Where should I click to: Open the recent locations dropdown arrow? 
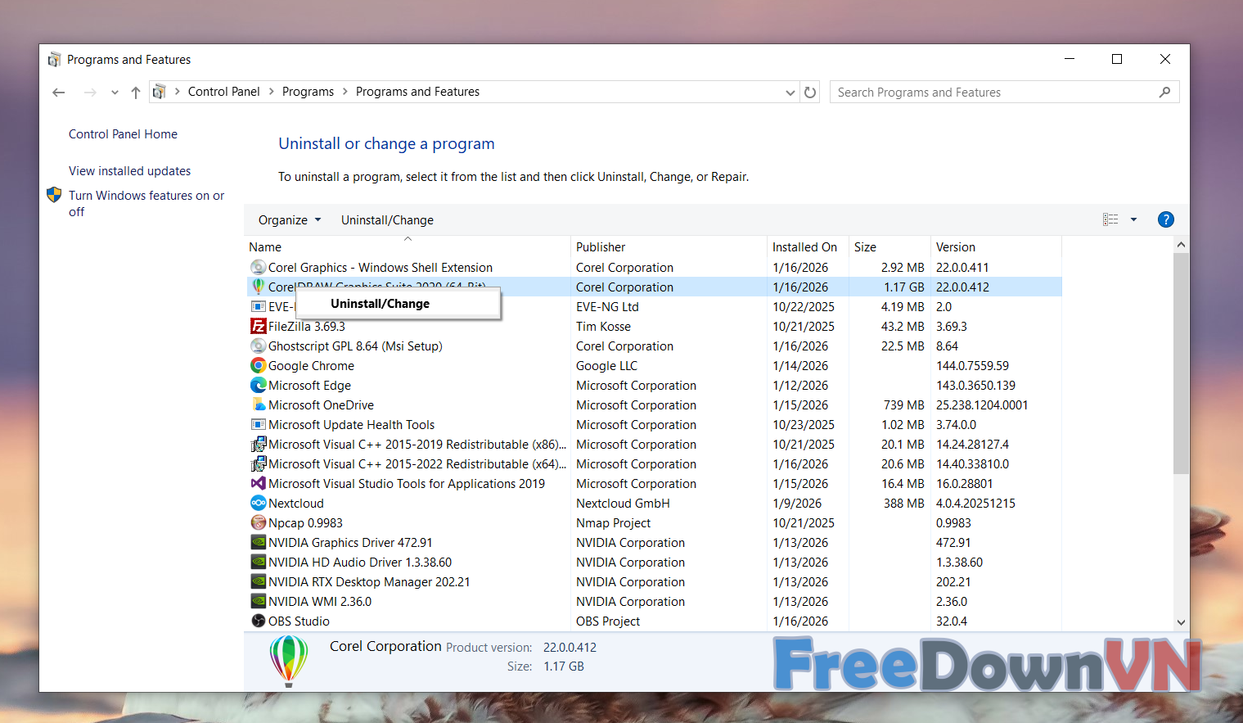(115, 93)
